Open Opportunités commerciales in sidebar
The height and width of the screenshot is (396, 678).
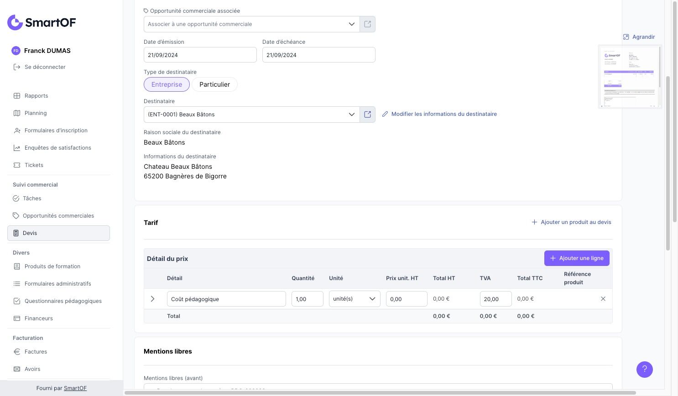[x=58, y=216]
